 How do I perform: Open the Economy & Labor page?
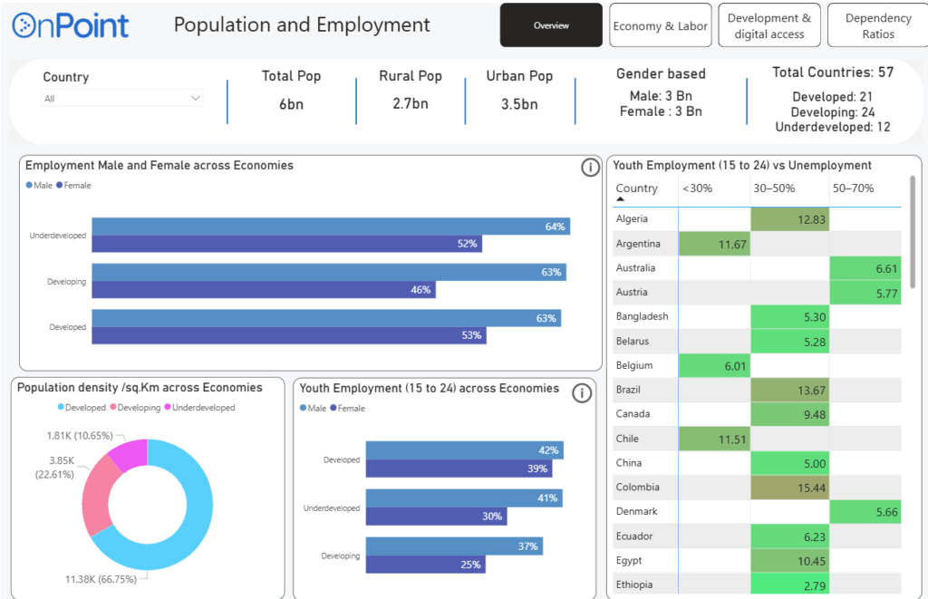[x=660, y=25]
